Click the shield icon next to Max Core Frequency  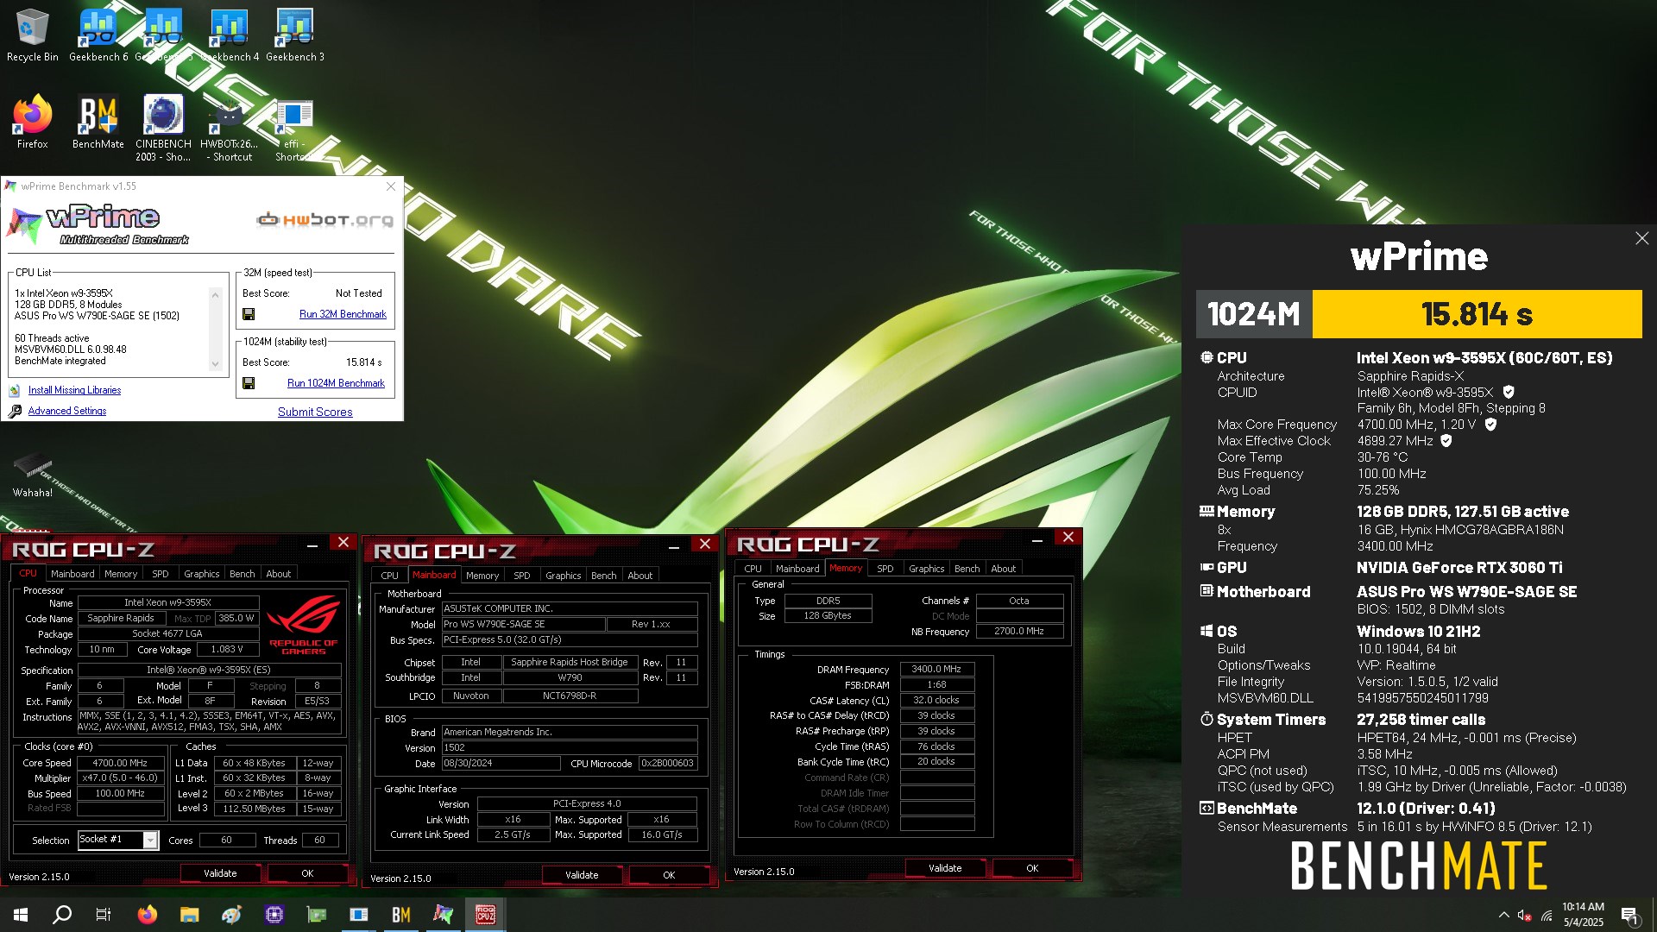pos(1490,425)
